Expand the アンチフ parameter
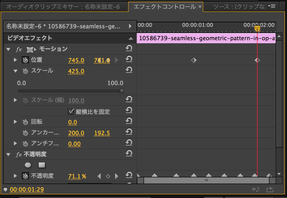 click(x=15, y=143)
